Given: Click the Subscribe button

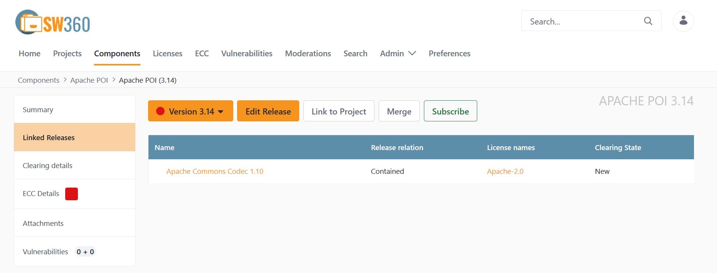Looking at the screenshot, I should [x=450, y=111].
